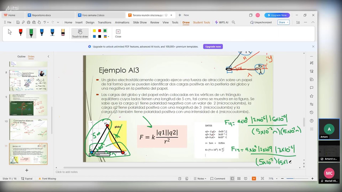Image resolution: width=342 pixels, height=192 pixels.
Task: Switch to Slide Sorter view icon
Action: (x=239, y=179)
